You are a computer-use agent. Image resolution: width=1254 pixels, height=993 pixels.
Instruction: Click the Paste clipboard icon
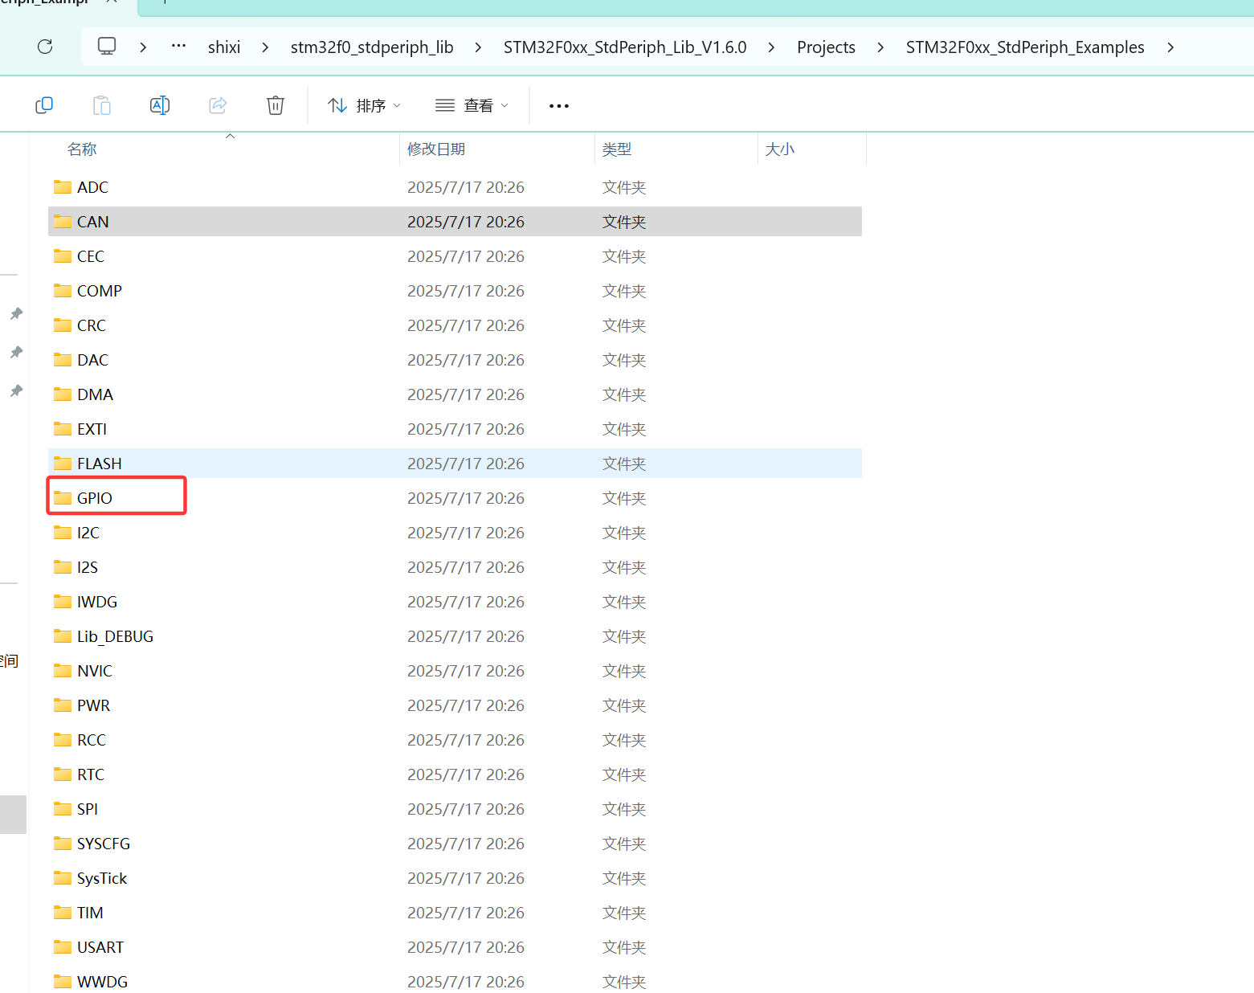(102, 105)
